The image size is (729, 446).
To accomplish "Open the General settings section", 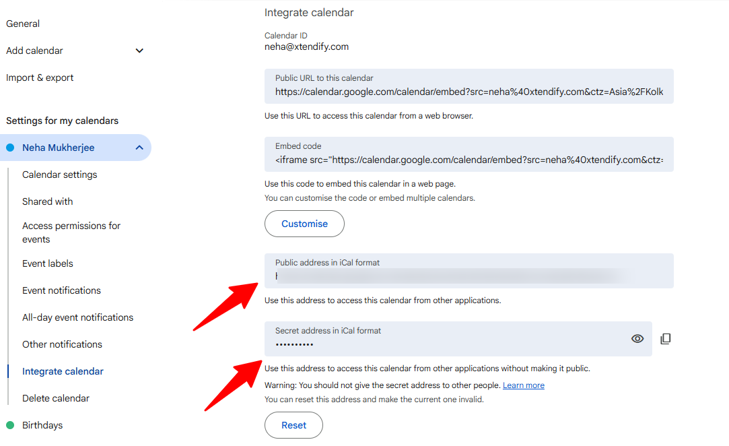I will pyautogui.click(x=23, y=24).
